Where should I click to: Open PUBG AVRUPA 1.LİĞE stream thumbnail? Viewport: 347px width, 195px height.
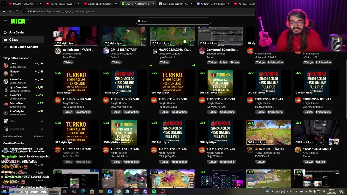(268, 132)
